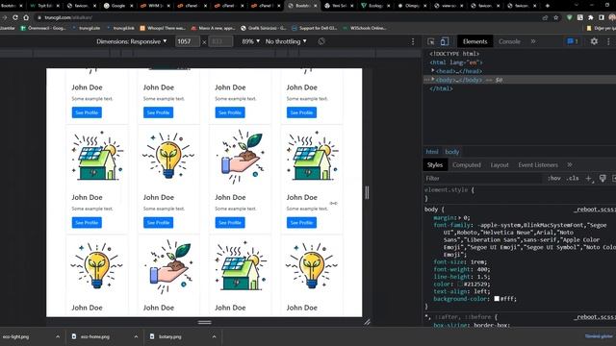Viewport: 616px width, 346px height.
Task: Toggle :hov element state panel
Action: pyautogui.click(x=554, y=178)
